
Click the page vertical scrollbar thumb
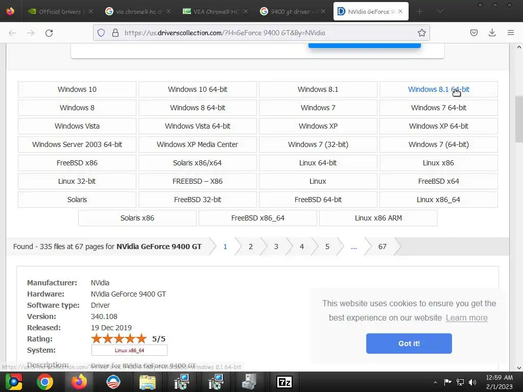(x=519, y=120)
